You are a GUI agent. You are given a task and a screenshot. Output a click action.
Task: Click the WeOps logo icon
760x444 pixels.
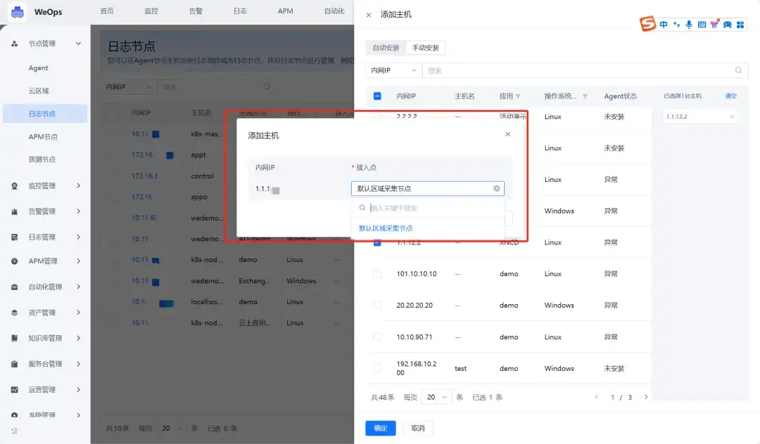point(18,12)
